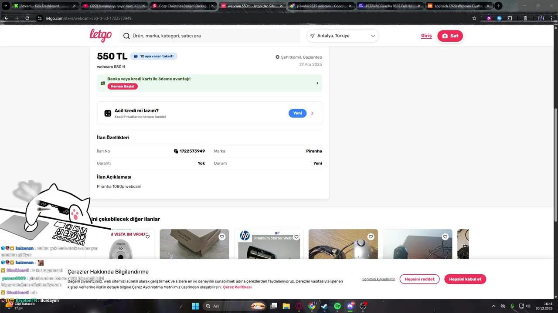Switch to the PTTAVM Piranha 9635 tab
Viewport: 558px width, 313px height.
(x=389, y=6)
